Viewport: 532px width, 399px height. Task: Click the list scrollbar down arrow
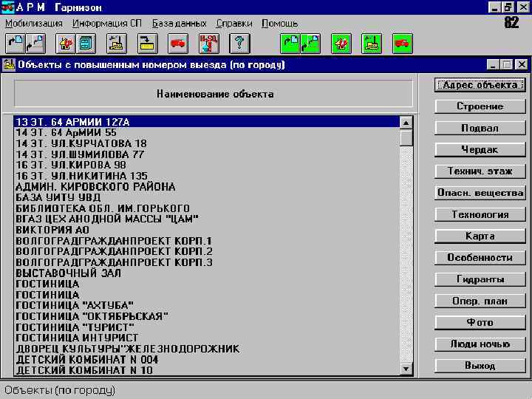[x=406, y=369]
